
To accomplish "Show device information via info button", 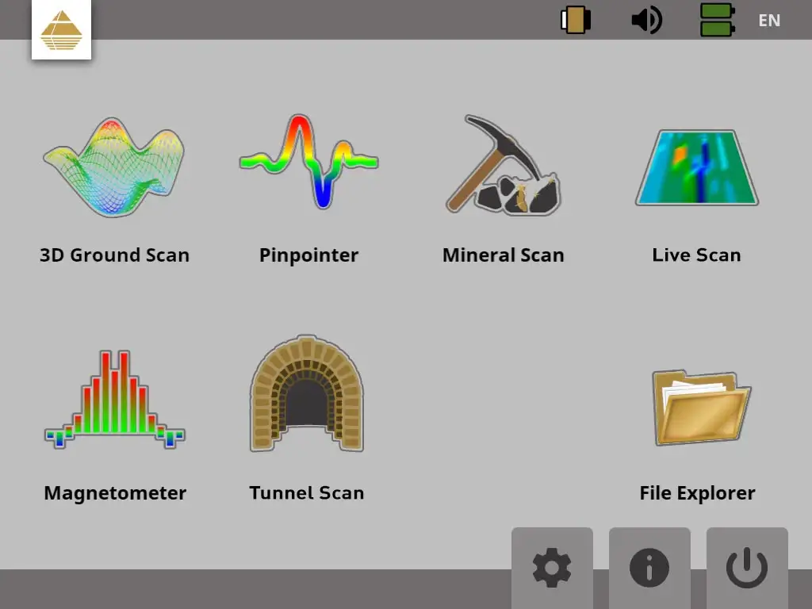I will 649,568.
